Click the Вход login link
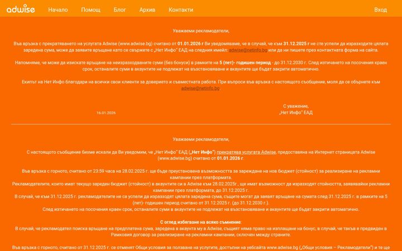 (380, 9)
